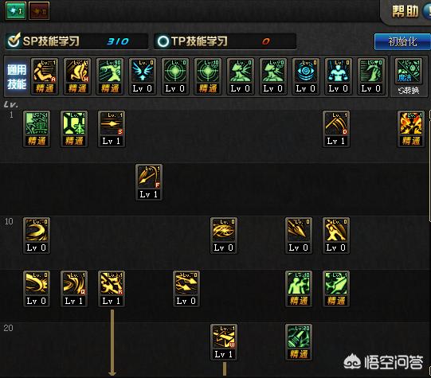
Task: Select the blue eye general skill icon
Action: 306,76
